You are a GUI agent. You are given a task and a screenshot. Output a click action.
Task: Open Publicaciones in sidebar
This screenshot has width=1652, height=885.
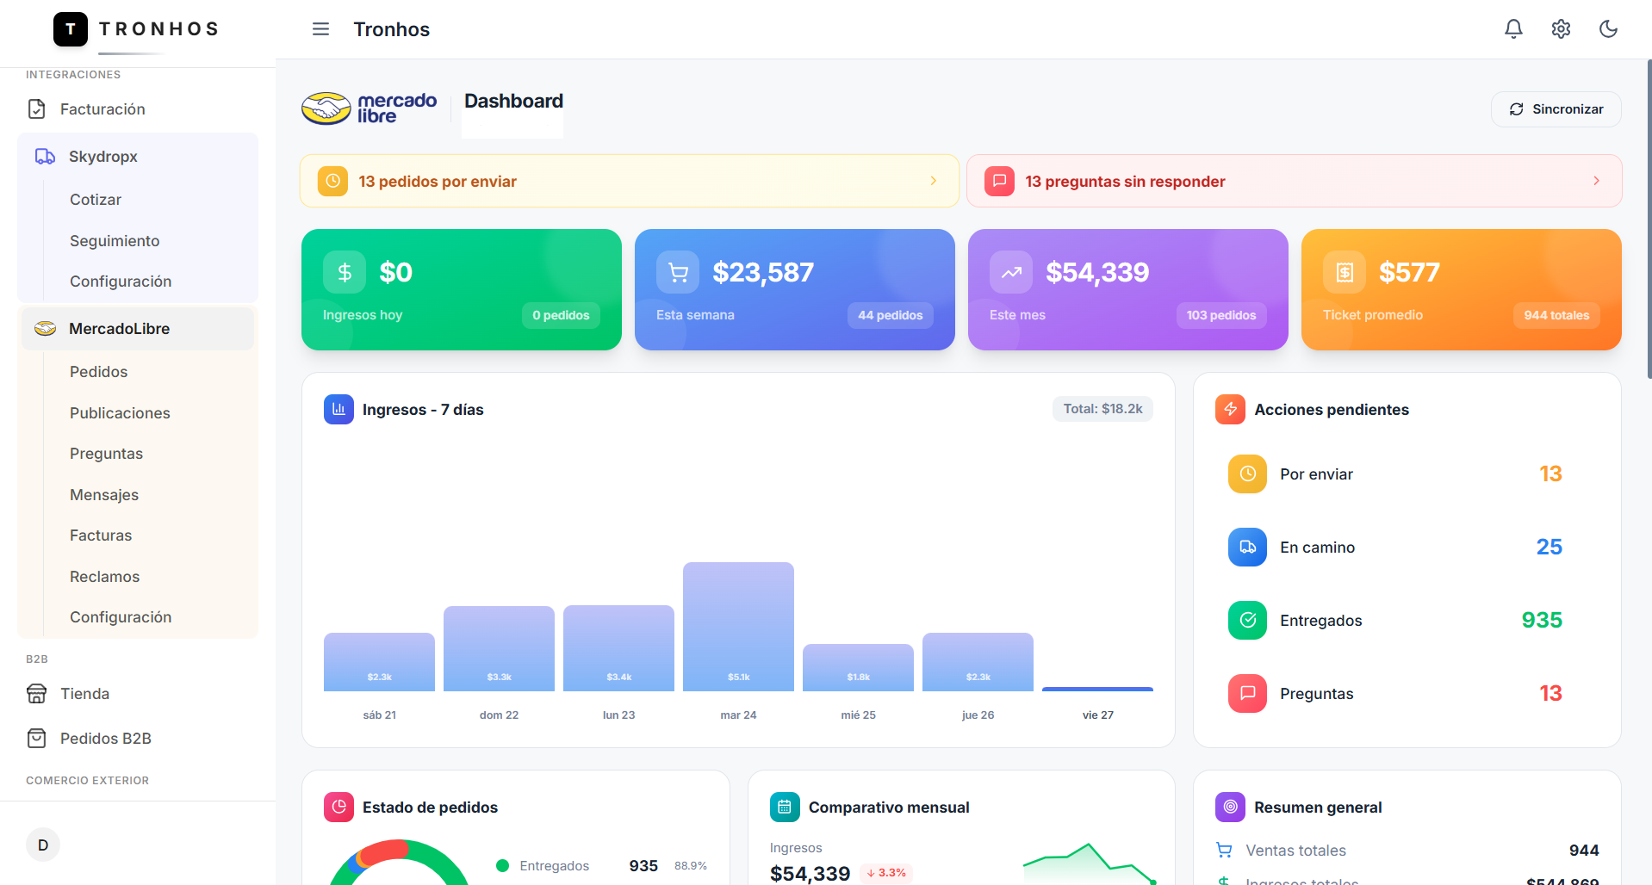click(120, 413)
